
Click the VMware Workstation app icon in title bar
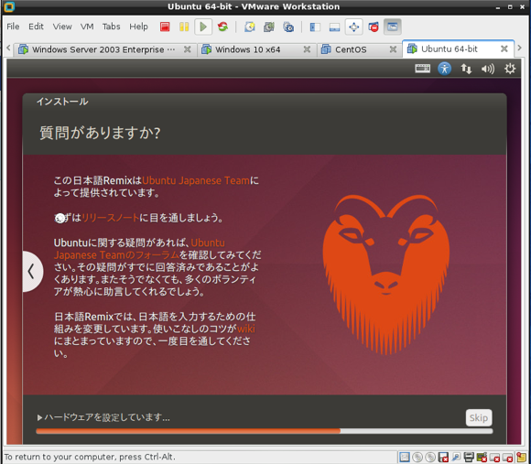click(9, 6)
